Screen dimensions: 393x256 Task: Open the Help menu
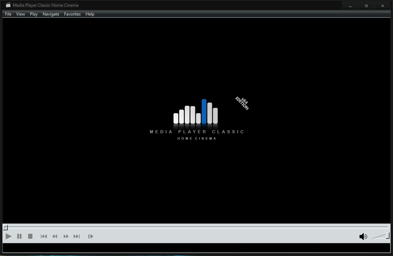tap(90, 14)
